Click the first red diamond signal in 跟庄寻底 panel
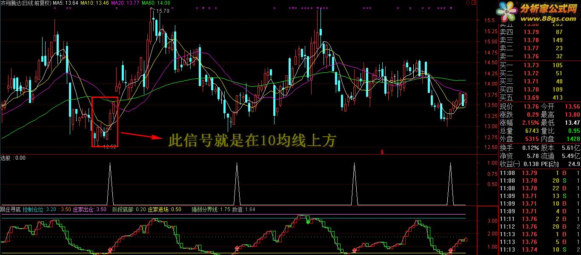581x255 pixels. [x=110, y=250]
